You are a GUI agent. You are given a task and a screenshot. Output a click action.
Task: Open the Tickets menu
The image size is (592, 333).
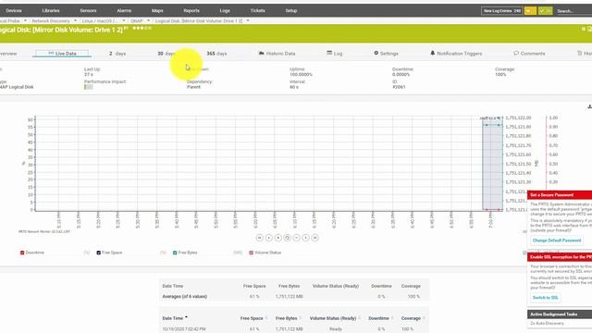click(x=257, y=10)
